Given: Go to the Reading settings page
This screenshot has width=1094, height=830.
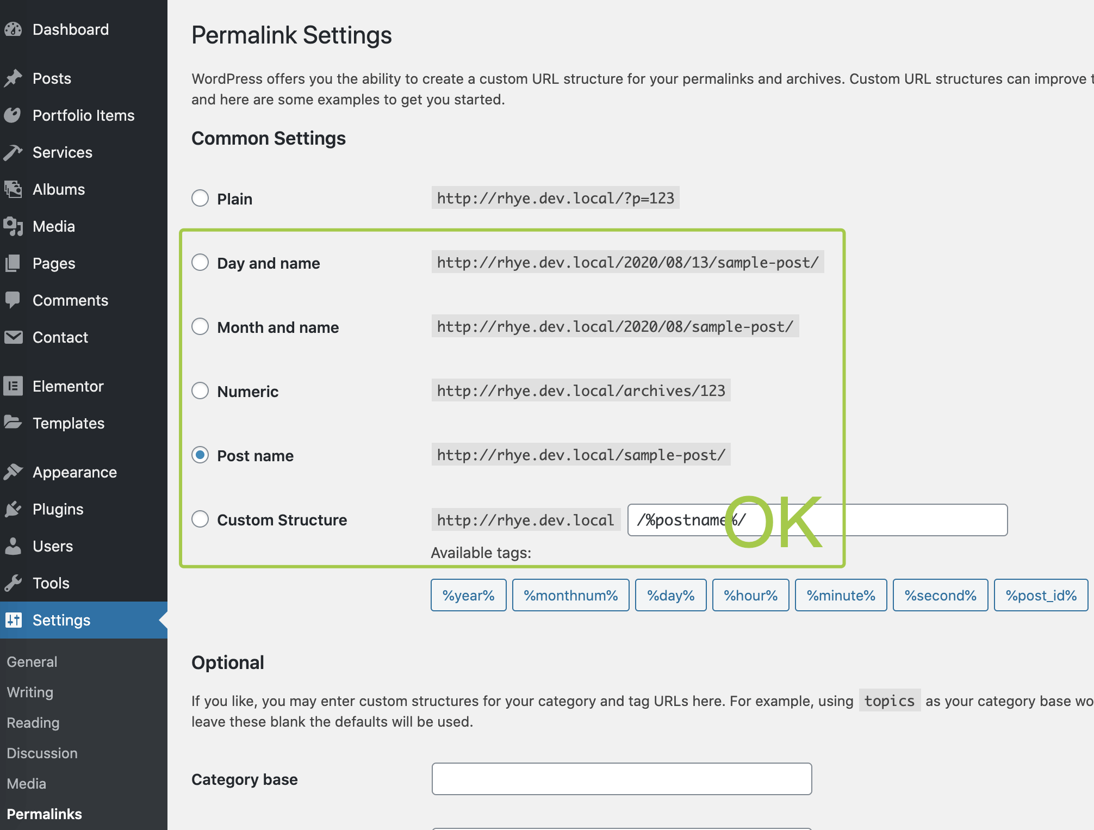Looking at the screenshot, I should point(33,723).
